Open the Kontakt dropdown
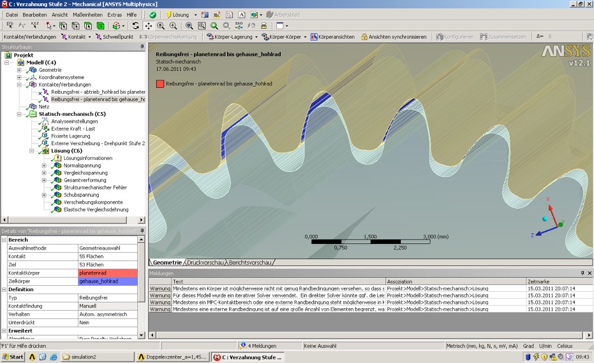This screenshot has width=594, height=363. tap(89, 37)
